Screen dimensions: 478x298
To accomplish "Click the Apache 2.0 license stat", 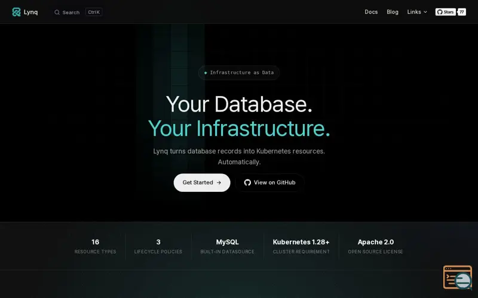I will [x=376, y=246].
